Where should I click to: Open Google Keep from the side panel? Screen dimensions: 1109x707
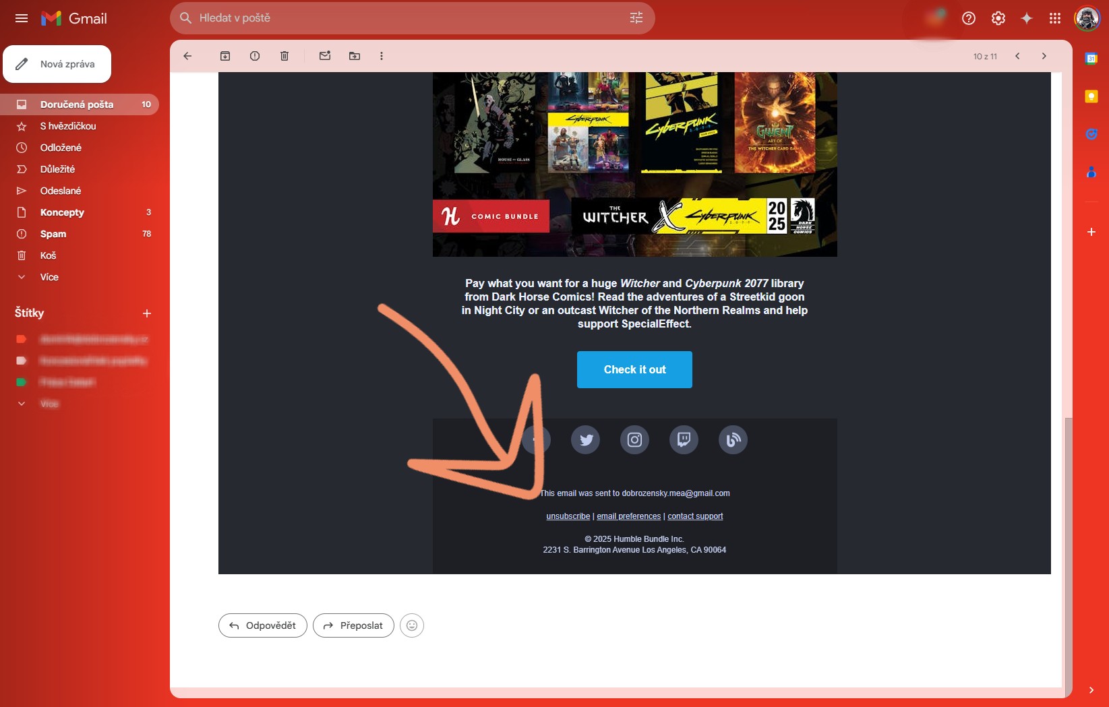(x=1090, y=96)
